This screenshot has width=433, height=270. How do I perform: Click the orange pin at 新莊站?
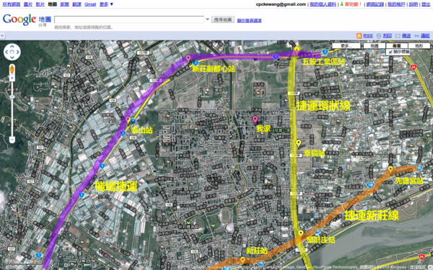click(242, 260)
